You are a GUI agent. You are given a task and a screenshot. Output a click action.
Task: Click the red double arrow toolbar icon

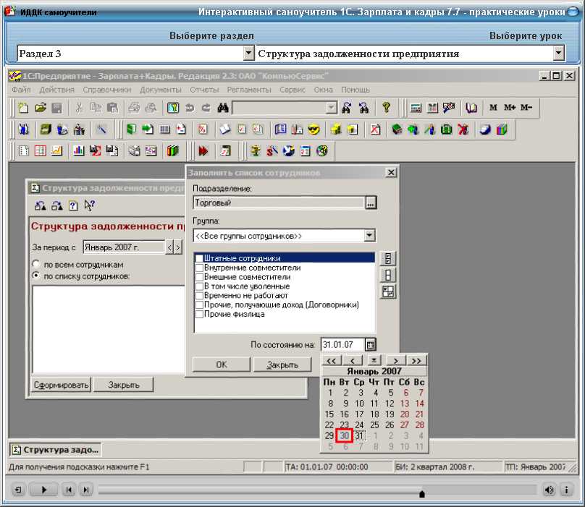[203, 151]
